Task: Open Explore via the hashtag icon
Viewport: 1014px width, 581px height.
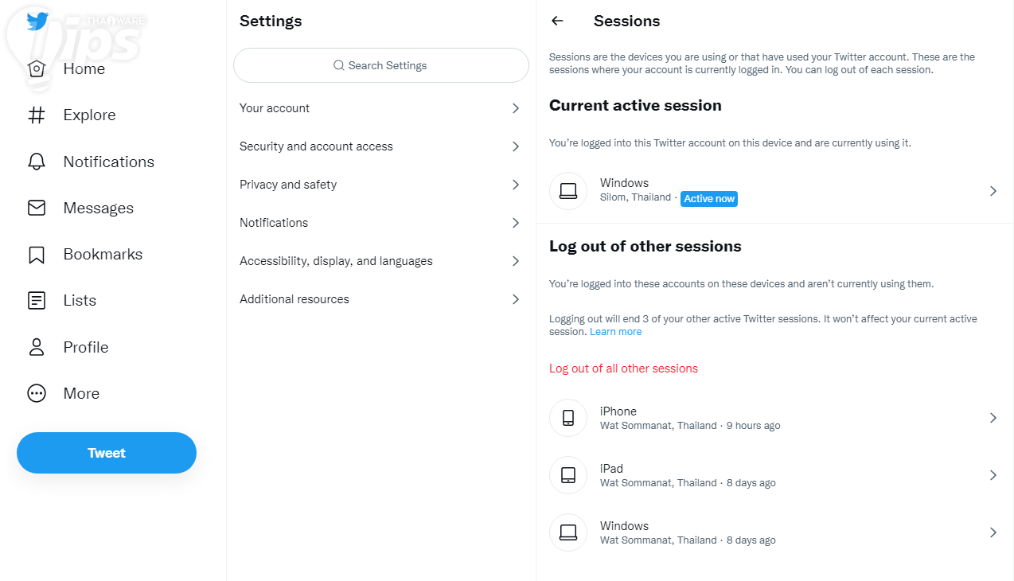Action: pos(37,115)
